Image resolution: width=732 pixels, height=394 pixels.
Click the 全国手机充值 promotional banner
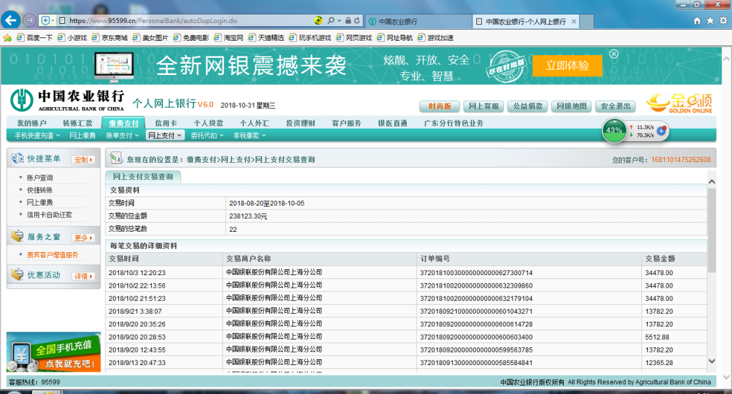tap(54, 353)
